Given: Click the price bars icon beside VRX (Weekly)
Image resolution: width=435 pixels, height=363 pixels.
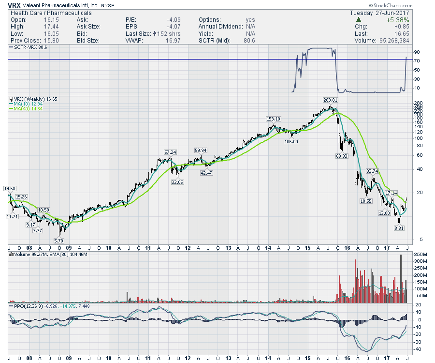Looking at the screenshot, I should (11, 99).
